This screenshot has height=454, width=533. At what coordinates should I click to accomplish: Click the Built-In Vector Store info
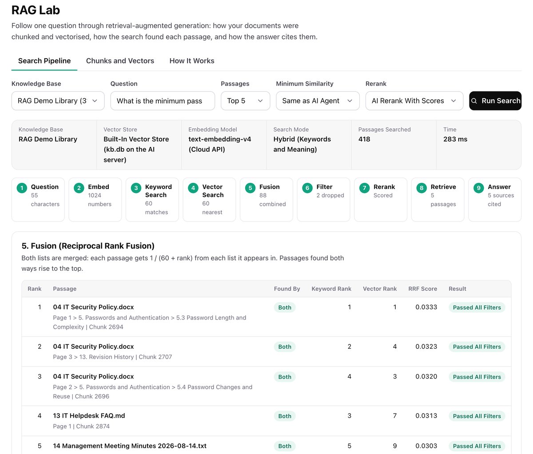coord(136,149)
